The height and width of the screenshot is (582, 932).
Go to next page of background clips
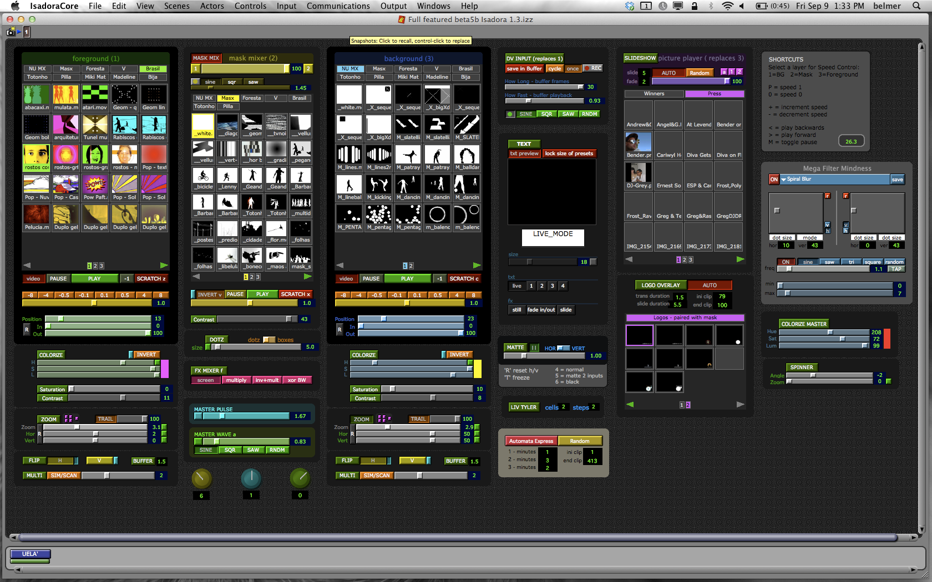[477, 266]
